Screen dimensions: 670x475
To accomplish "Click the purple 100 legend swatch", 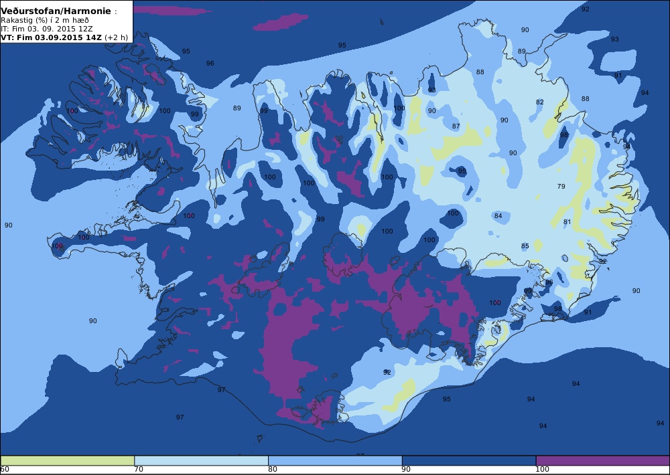I will click(603, 460).
